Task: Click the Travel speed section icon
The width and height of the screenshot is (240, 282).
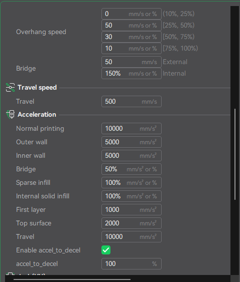Action: pyautogui.click(x=10, y=88)
